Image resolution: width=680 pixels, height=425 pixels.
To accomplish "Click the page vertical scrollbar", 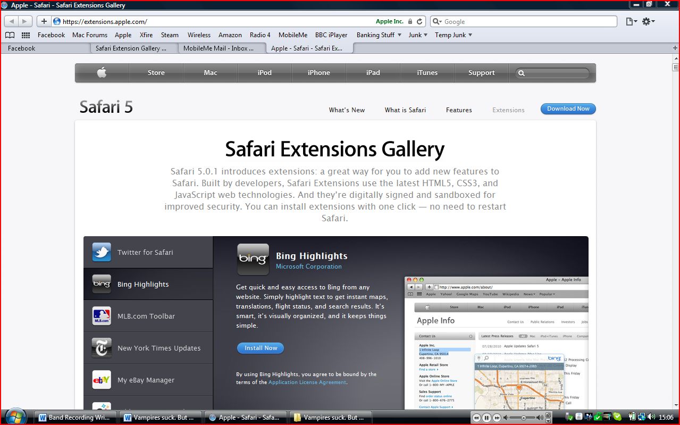I will coord(675,230).
